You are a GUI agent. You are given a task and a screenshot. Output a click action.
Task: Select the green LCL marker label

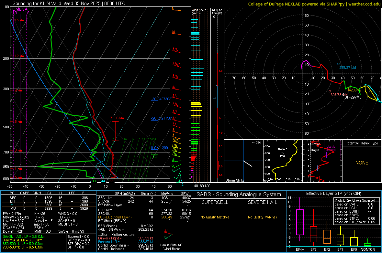(154, 157)
